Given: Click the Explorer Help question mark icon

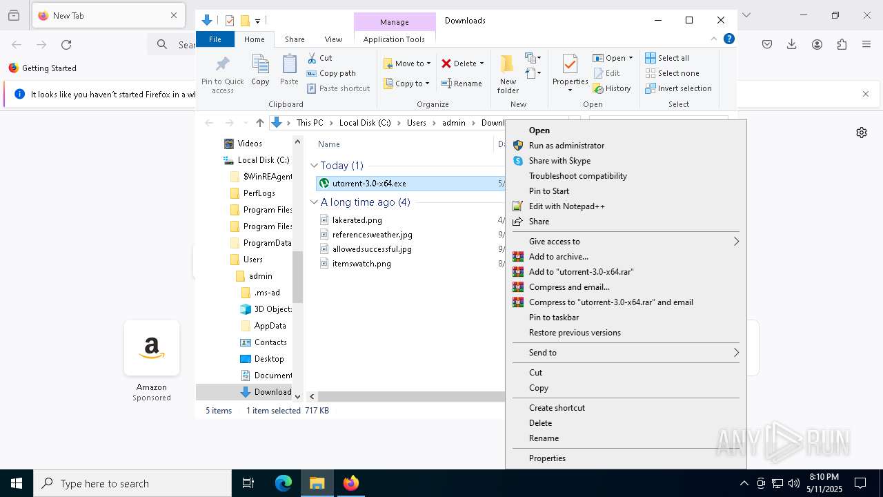Looking at the screenshot, I should [x=728, y=39].
